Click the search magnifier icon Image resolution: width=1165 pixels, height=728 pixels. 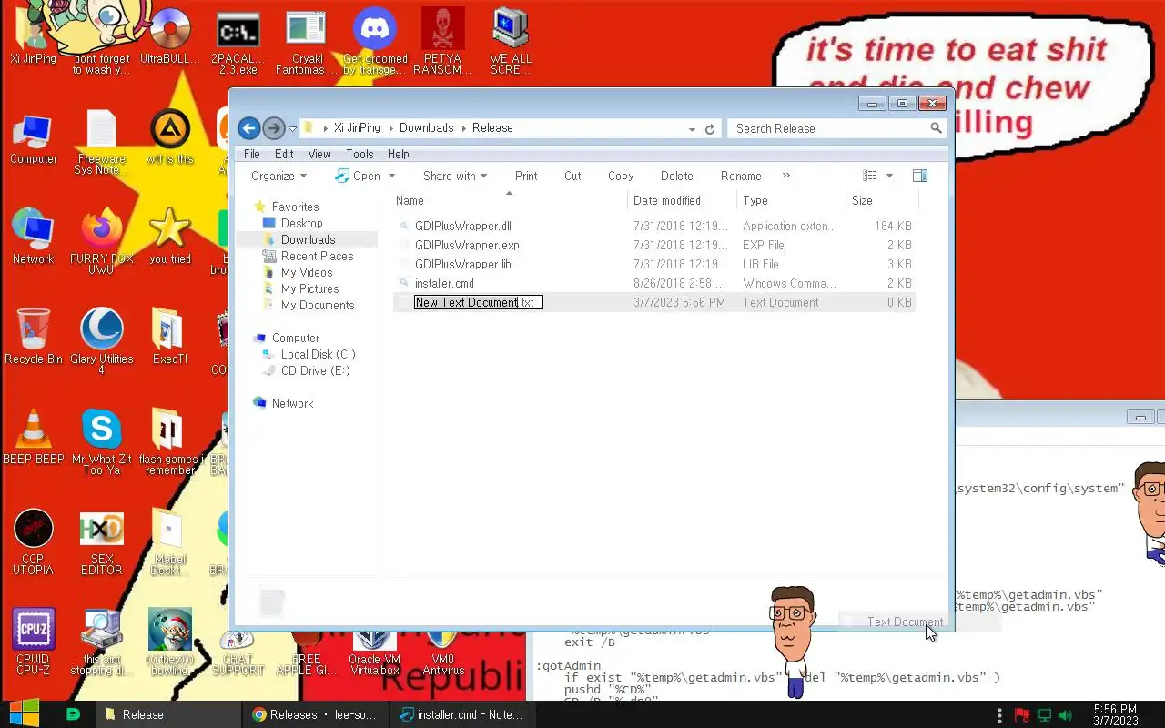tap(936, 128)
